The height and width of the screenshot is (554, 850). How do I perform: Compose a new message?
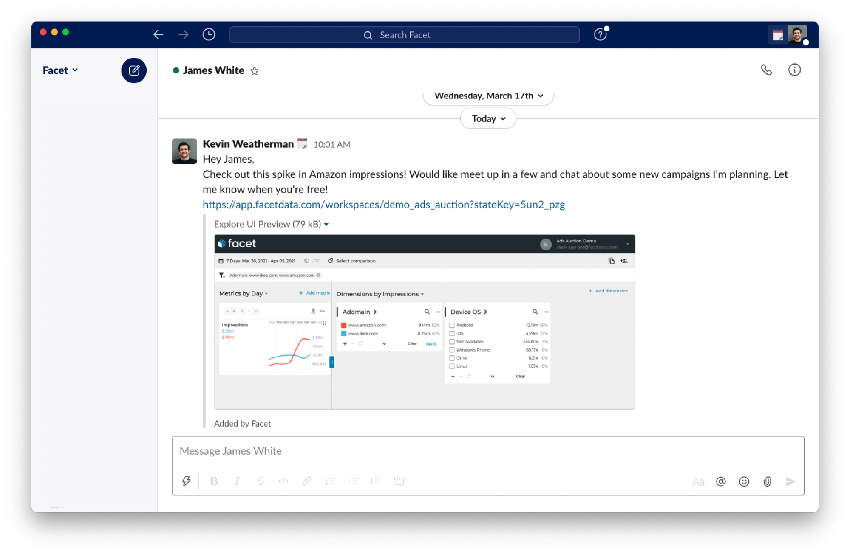[134, 70]
